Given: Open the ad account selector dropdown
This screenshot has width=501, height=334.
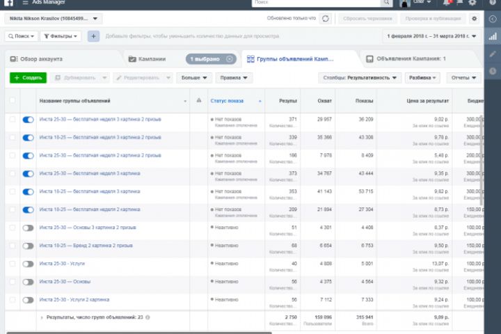Looking at the screenshot, I should 54,19.
